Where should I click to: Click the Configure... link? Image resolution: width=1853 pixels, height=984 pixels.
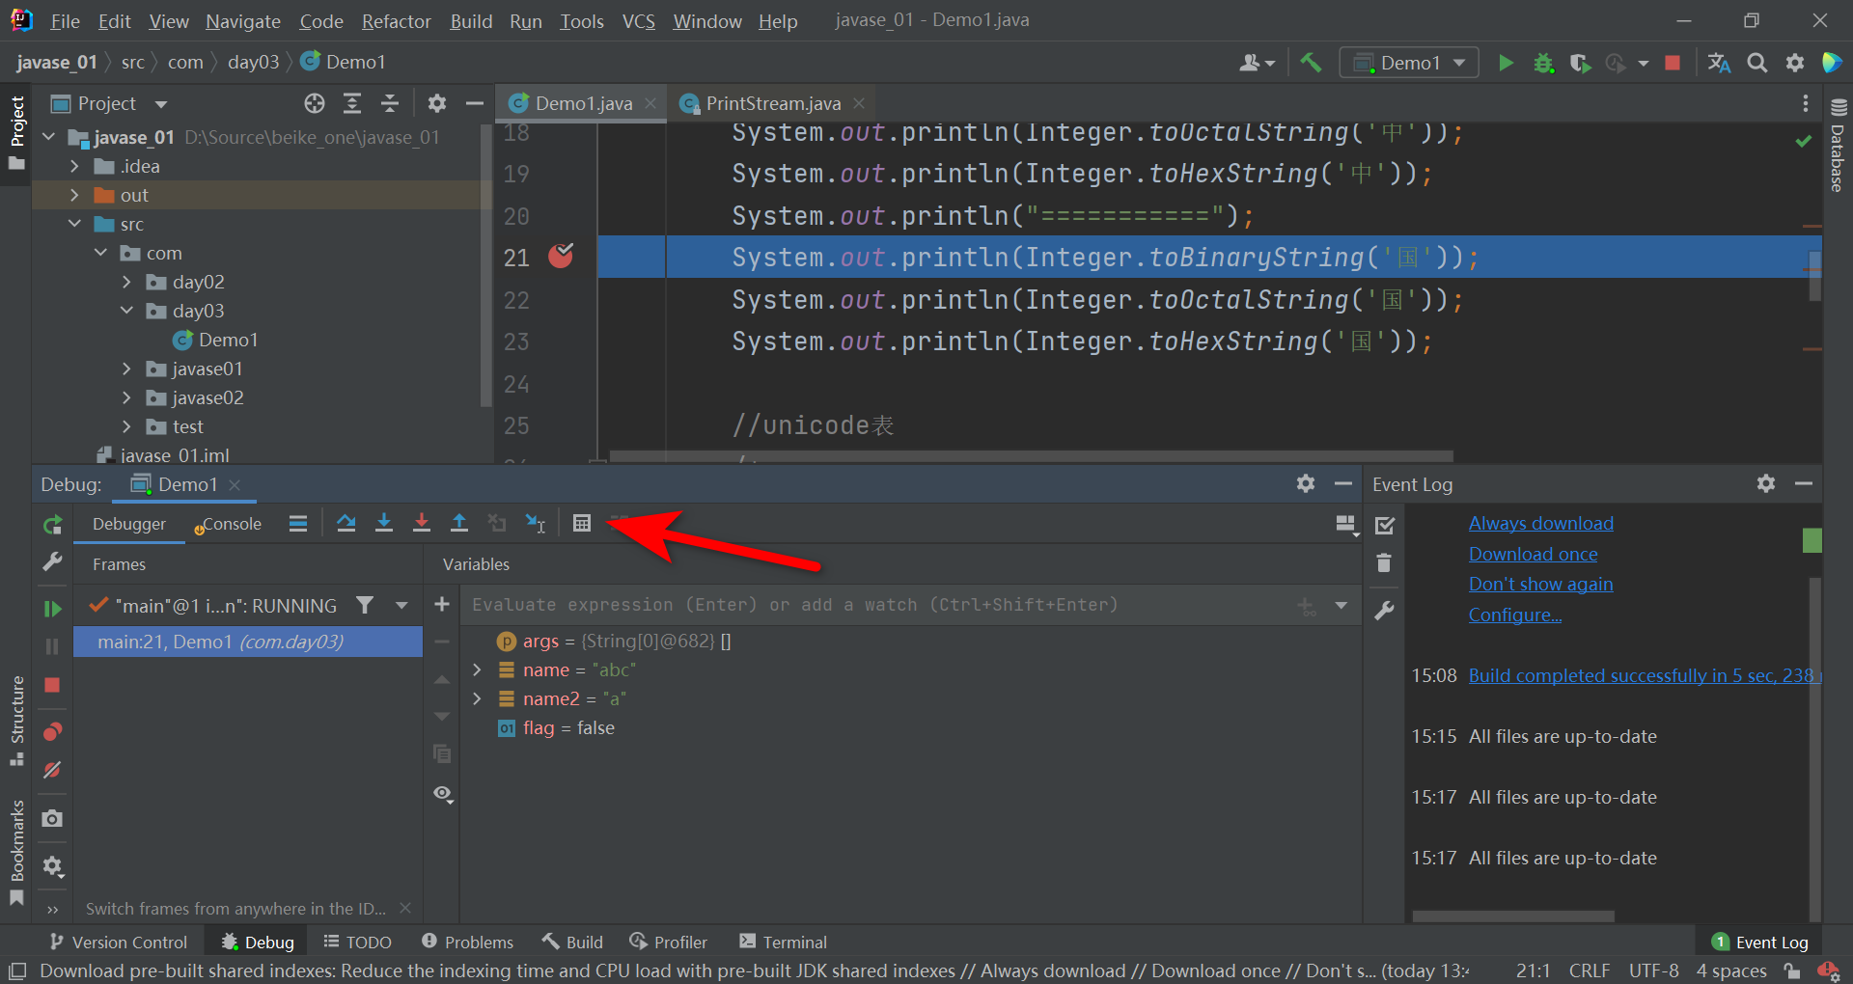(1514, 615)
